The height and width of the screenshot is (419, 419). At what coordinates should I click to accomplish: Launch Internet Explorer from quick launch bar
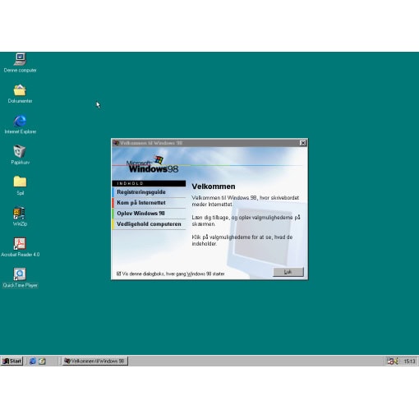pos(33,361)
